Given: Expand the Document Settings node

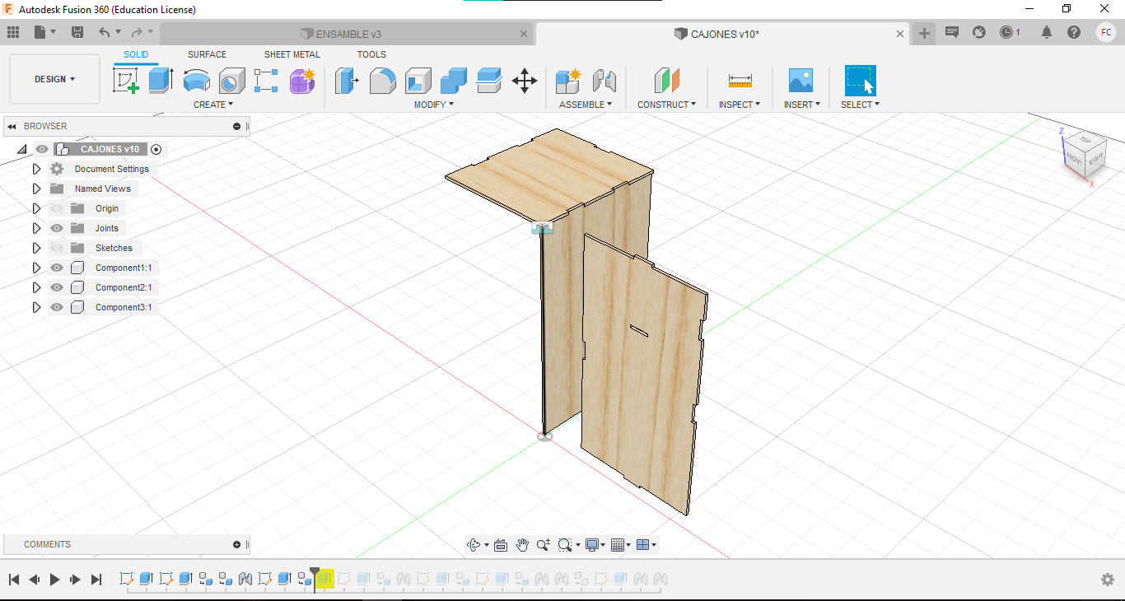Looking at the screenshot, I should [36, 169].
